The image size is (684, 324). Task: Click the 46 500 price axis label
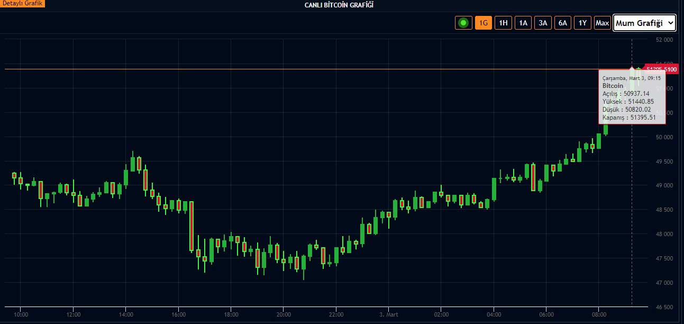click(x=664, y=307)
